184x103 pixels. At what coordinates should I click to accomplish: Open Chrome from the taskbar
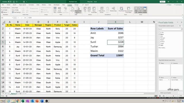[x=18, y=101]
